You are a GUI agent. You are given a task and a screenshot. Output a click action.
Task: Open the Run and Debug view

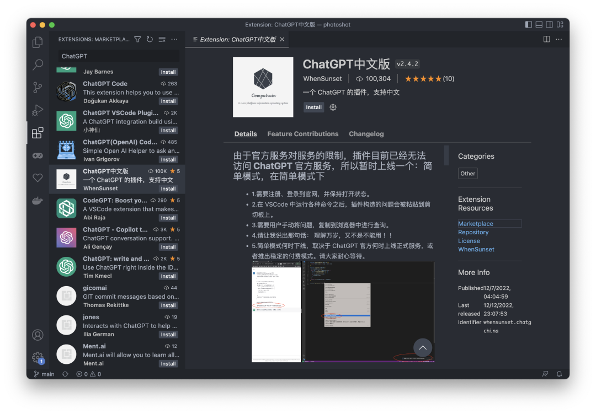click(x=38, y=110)
